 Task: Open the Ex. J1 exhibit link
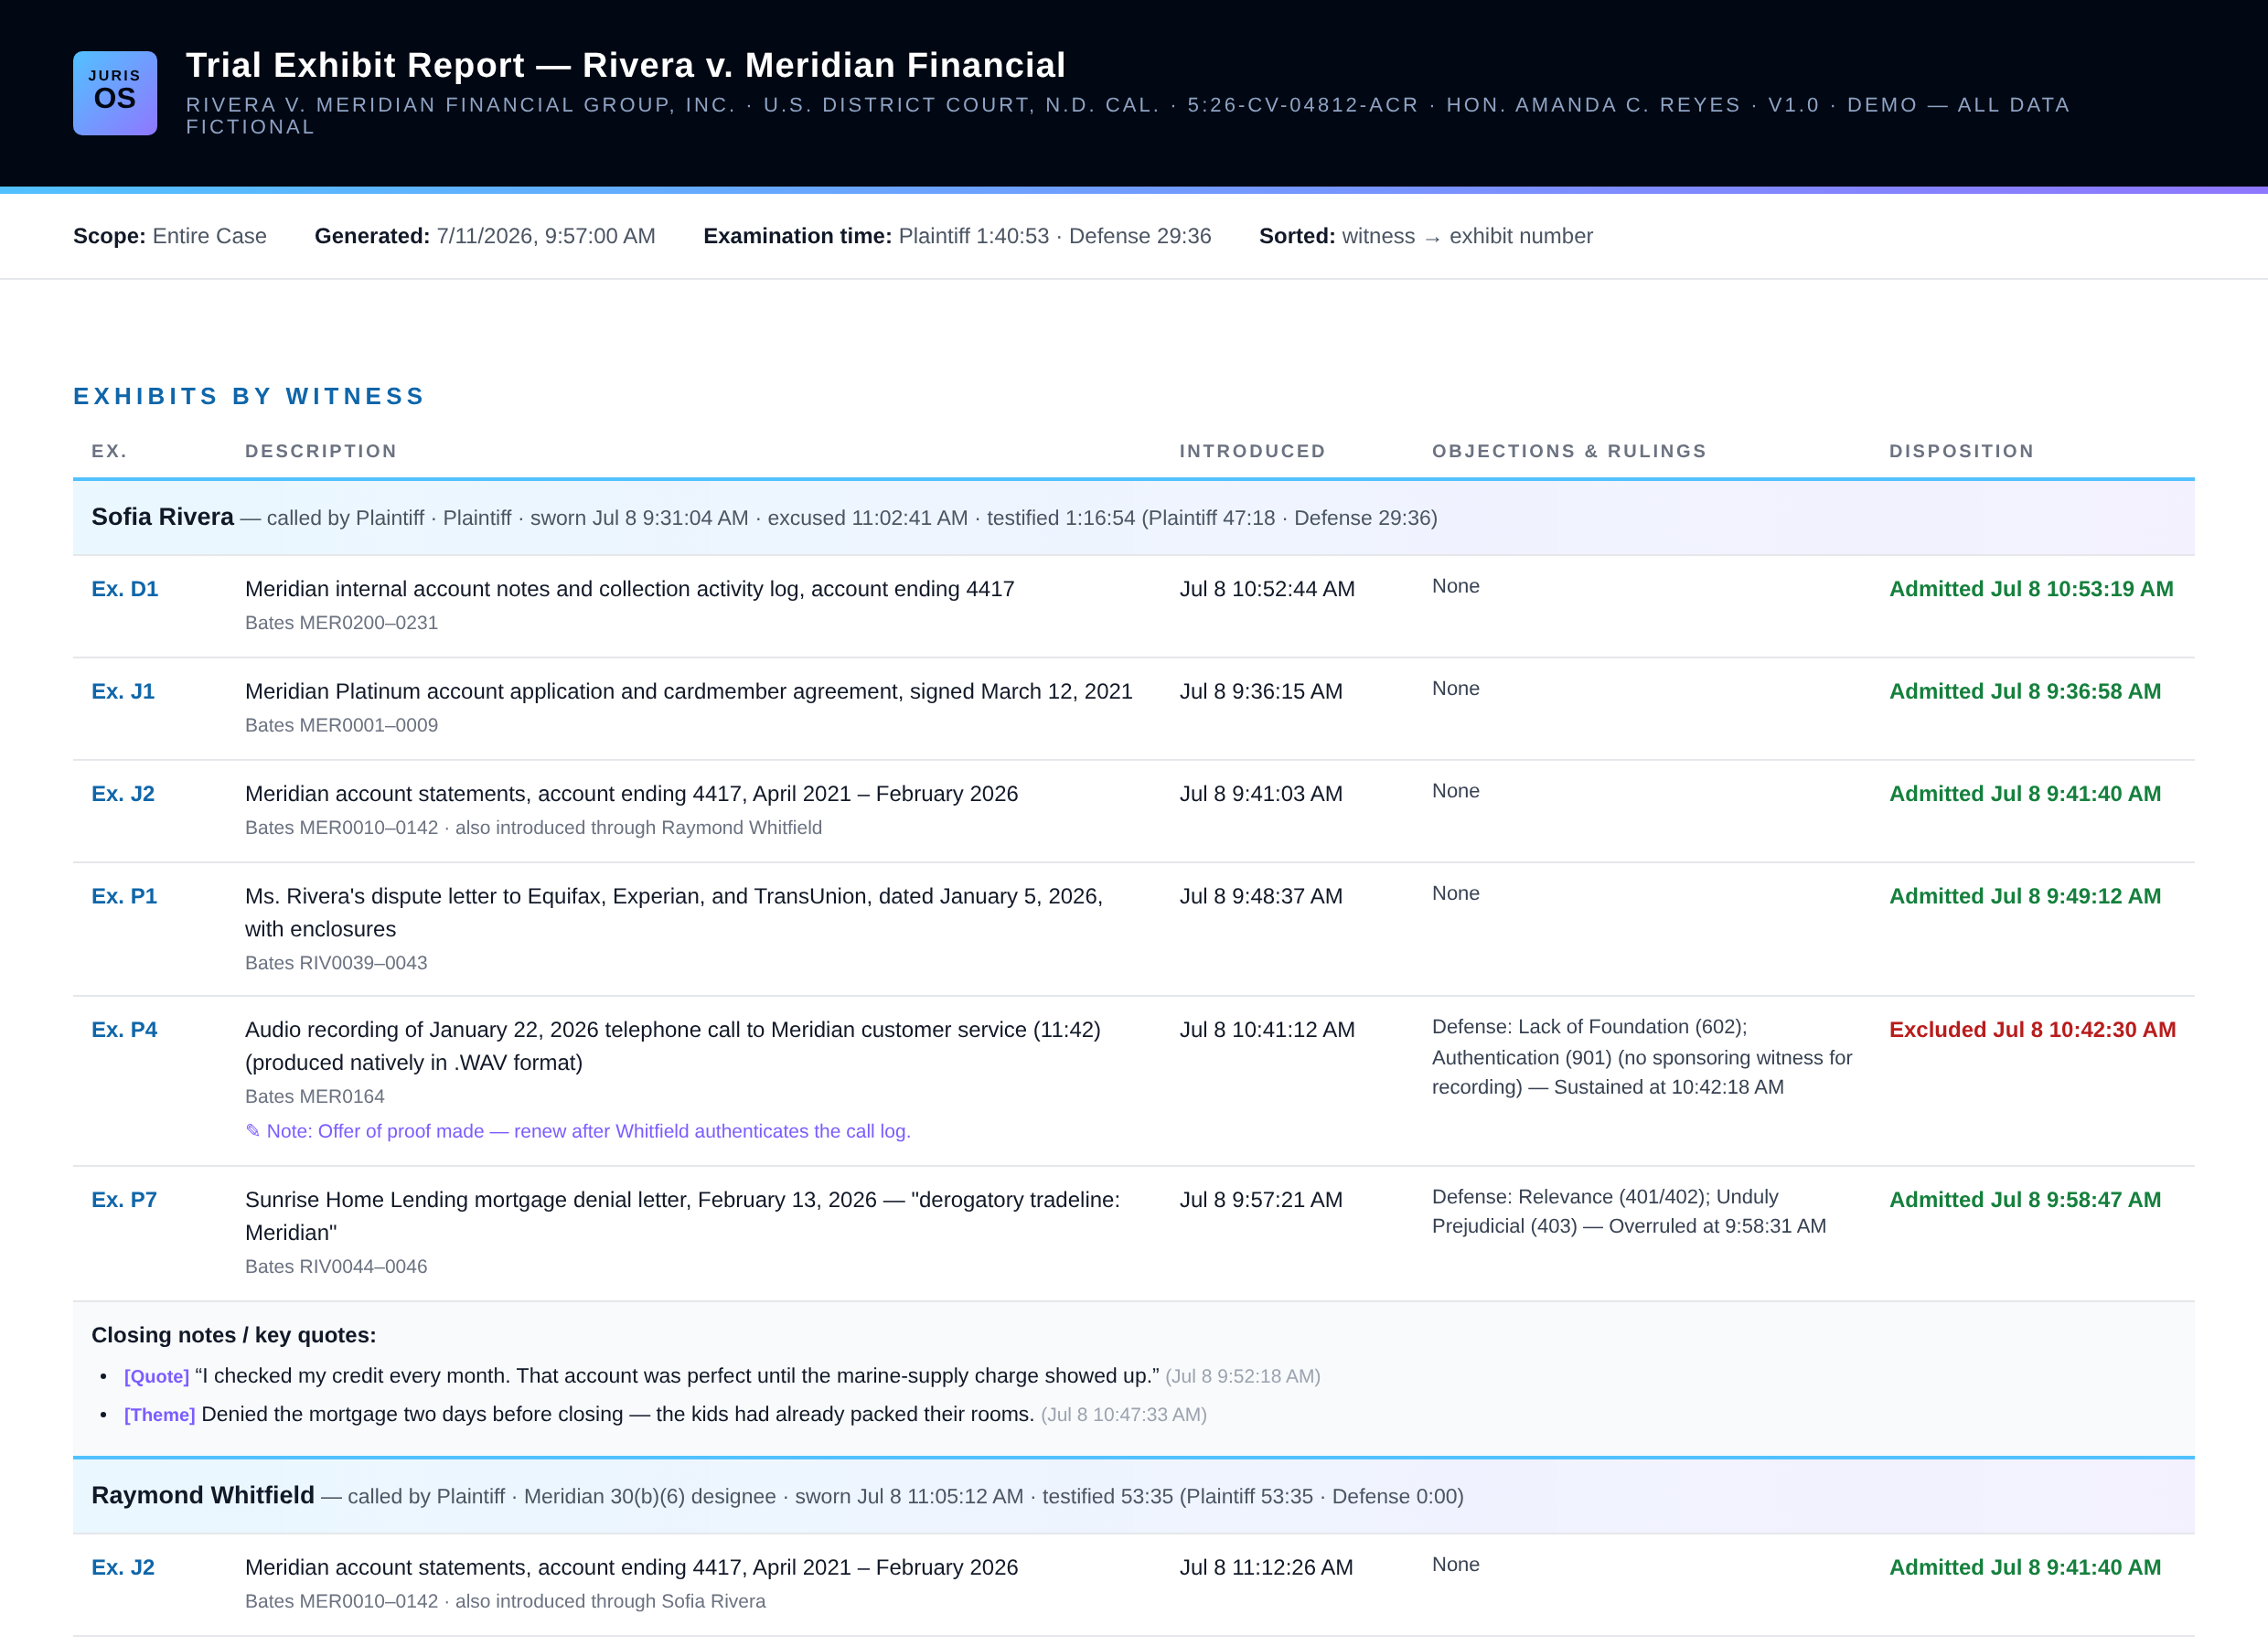click(123, 691)
